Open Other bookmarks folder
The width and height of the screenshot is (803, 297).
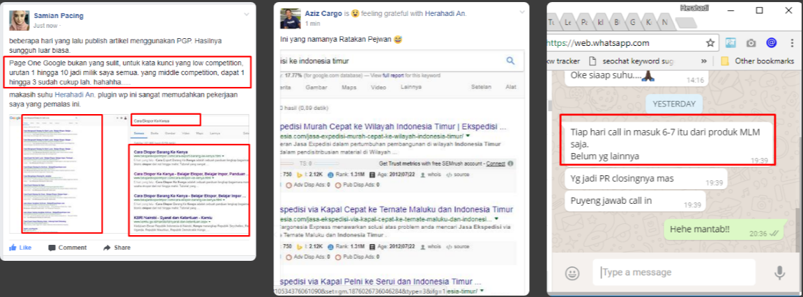point(756,61)
